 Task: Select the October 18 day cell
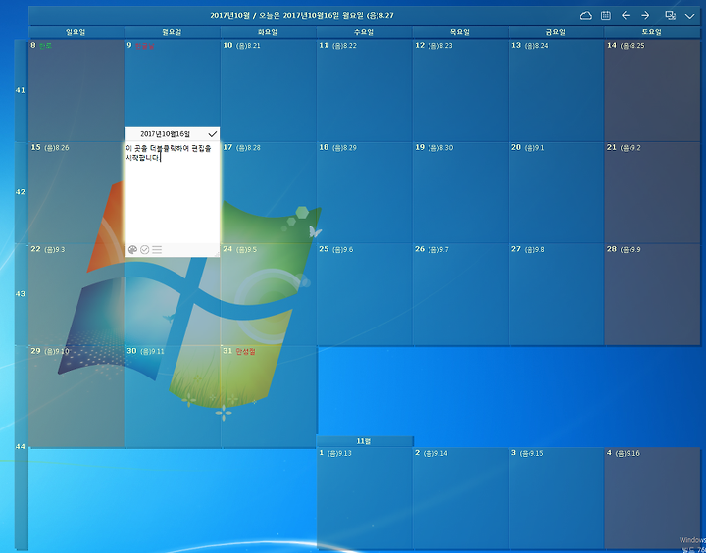364,193
